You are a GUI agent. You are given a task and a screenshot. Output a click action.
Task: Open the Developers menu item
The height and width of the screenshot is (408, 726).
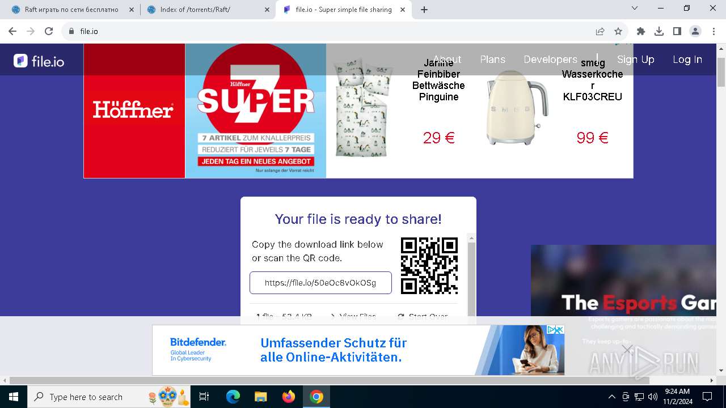(x=550, y=59)
